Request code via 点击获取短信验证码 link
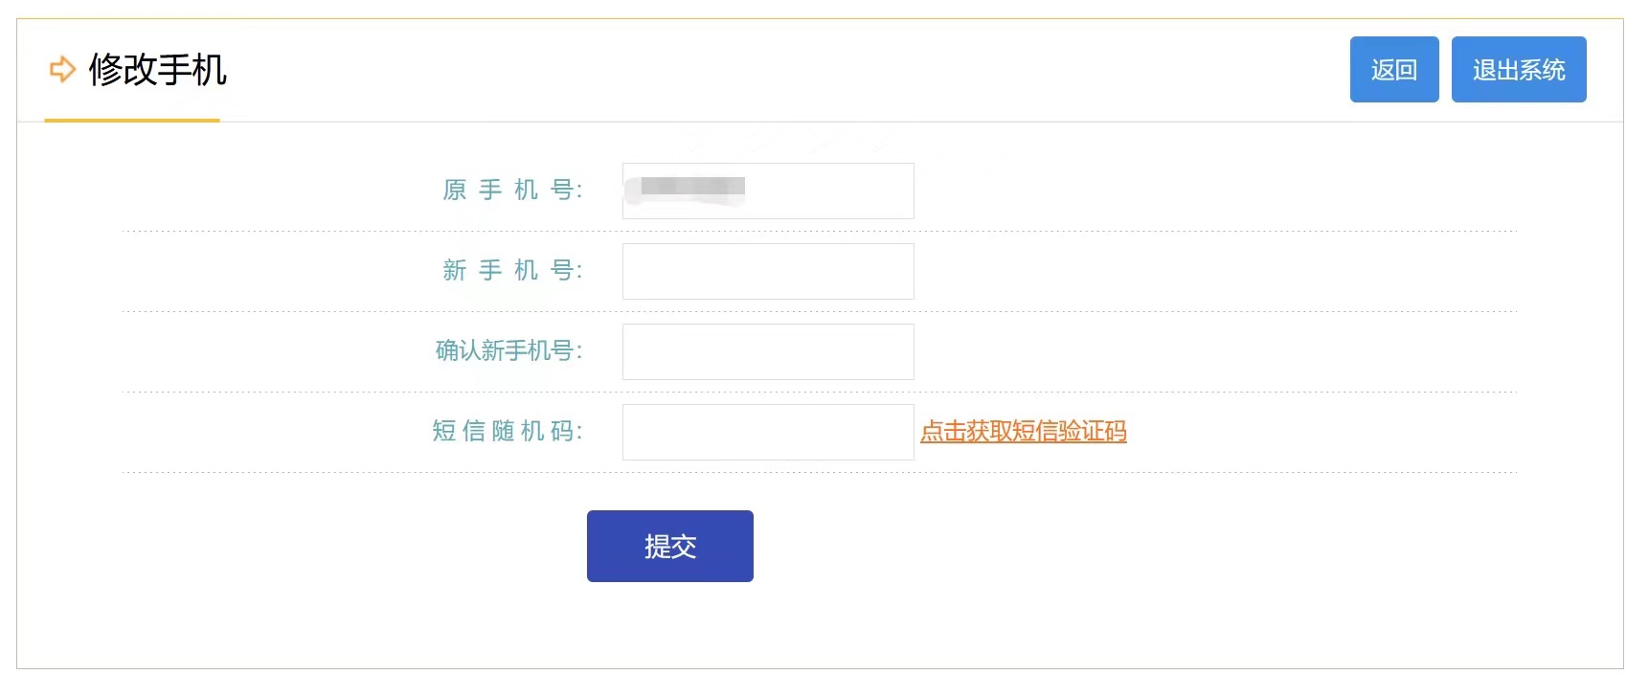Viewport: 1649px width, 697px height. [1023, 432]
